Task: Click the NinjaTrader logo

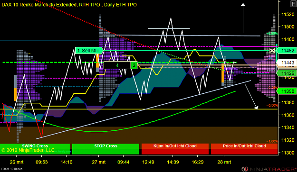Action: pyautogui.click(x=269, y=169)
